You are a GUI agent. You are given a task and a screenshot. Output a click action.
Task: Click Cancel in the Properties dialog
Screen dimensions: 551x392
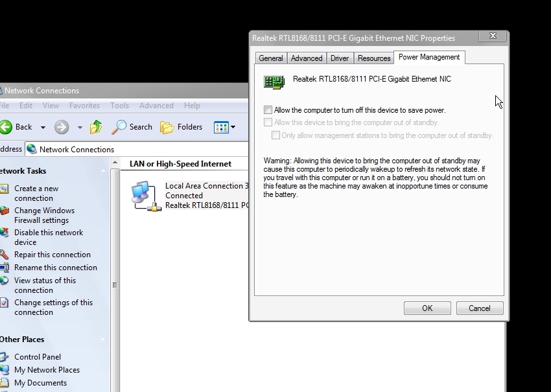click(x=480, y=308)
